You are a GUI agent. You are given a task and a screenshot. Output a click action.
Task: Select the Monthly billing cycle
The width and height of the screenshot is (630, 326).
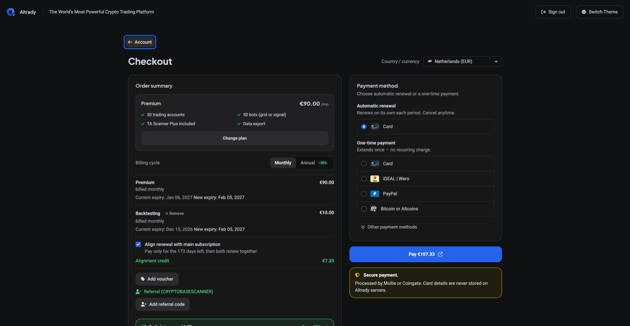tap(283, 163)
